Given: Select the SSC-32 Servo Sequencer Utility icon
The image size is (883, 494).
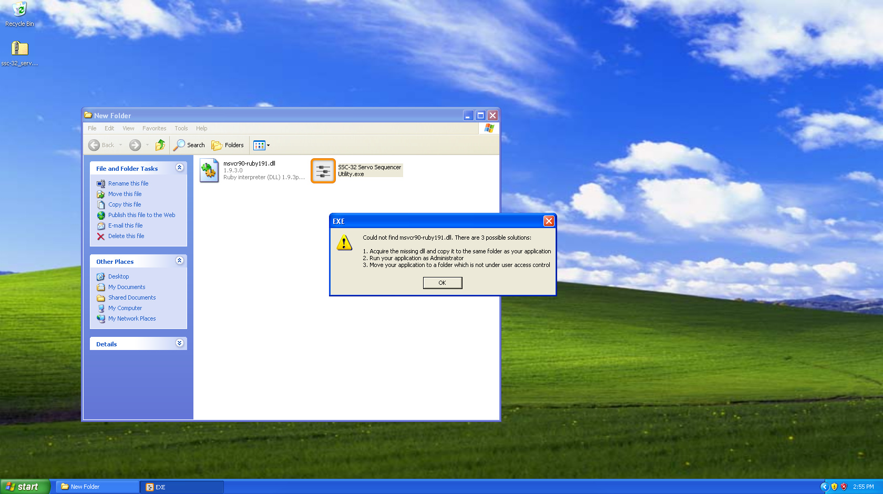Looking at the screenshot, I should pyautogui.click(x=323, y=171).
